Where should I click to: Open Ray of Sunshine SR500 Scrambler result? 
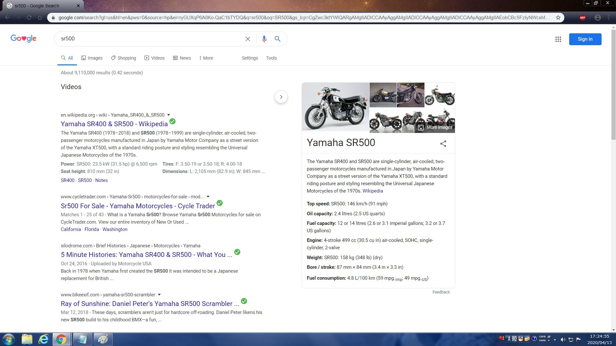click(150, 304)
